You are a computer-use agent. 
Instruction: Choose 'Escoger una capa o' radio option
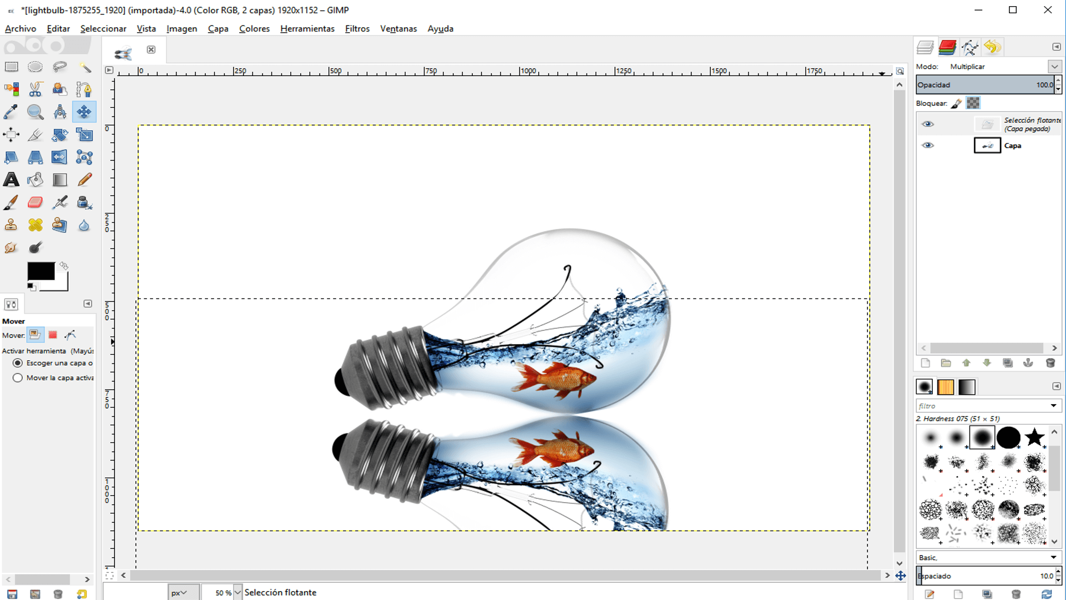(18, 363)
